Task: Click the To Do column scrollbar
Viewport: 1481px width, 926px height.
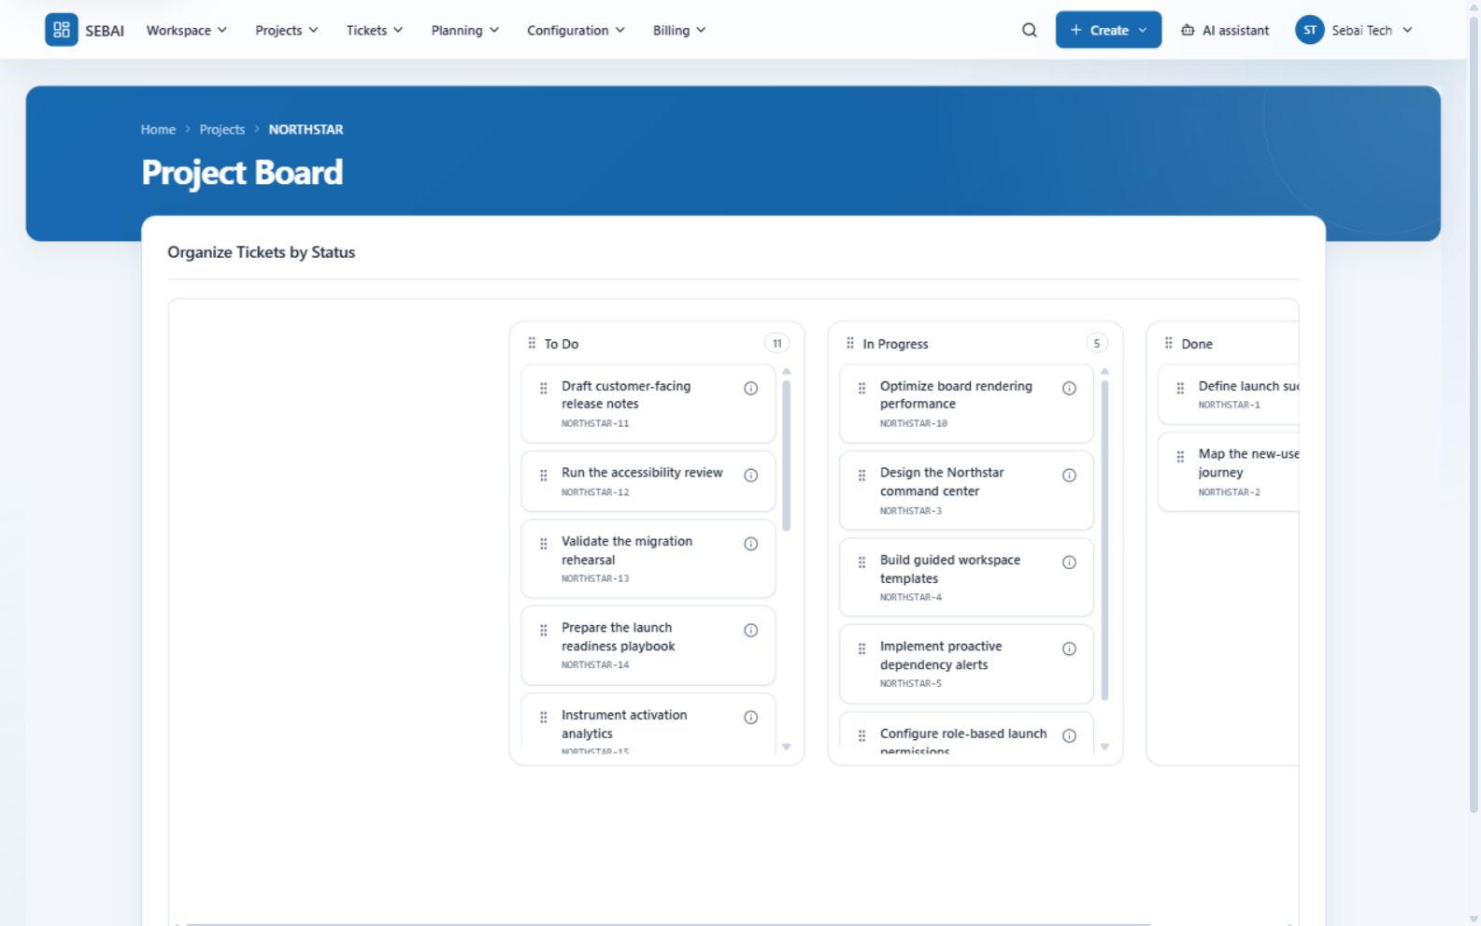Action: coord(787,455)
